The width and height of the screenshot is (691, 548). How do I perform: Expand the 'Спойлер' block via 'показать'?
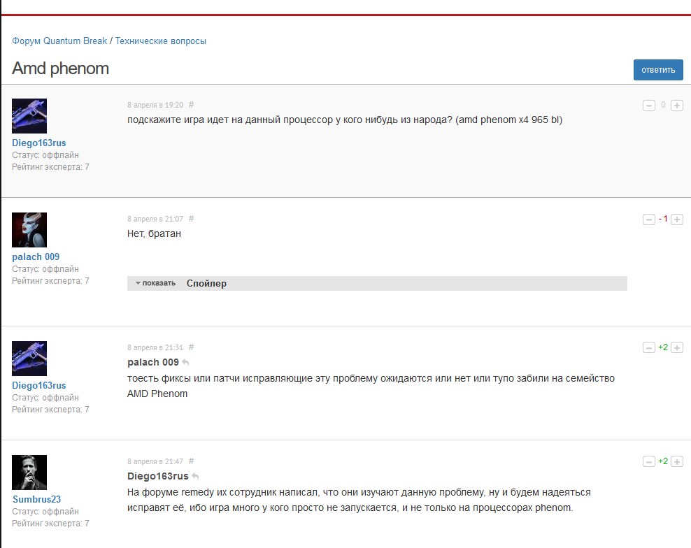(155, 283)
